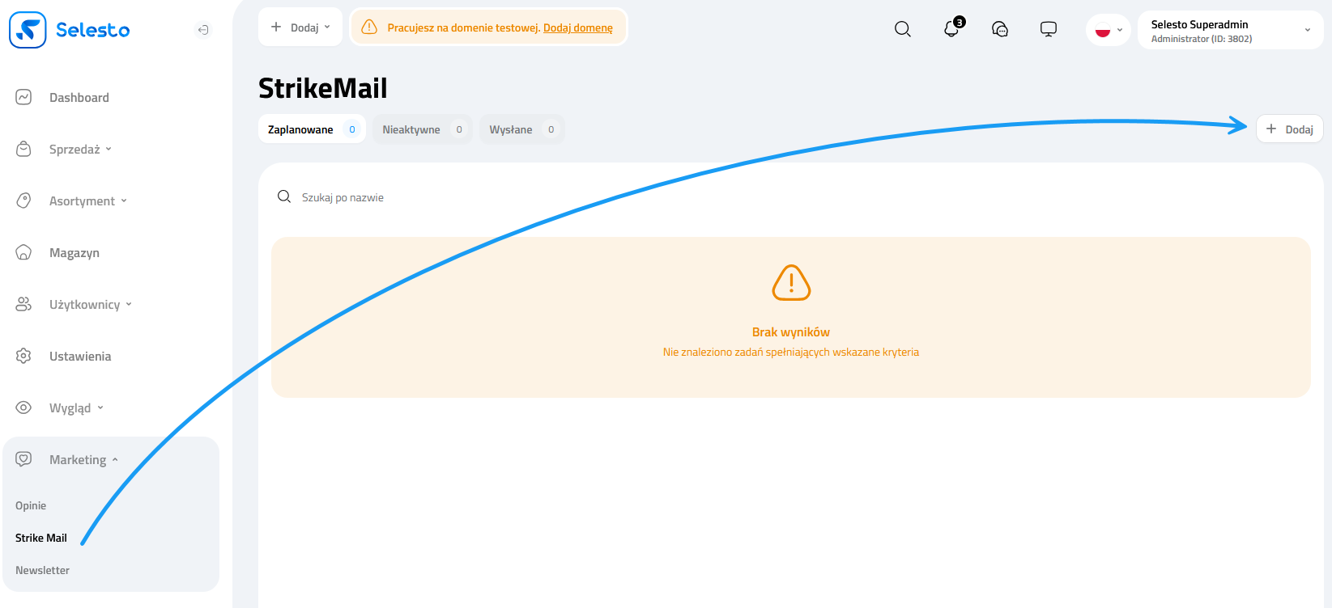Collapse the Marketing sidebar section
The width and height of the screenshot is (1332, 608).
click(x=83, y=459)
